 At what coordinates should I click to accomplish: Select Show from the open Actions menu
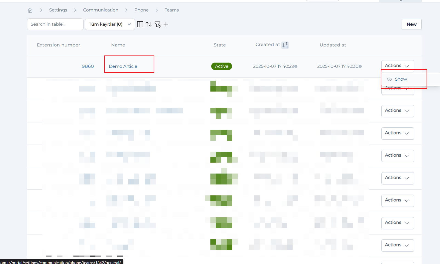click(401, 79)
